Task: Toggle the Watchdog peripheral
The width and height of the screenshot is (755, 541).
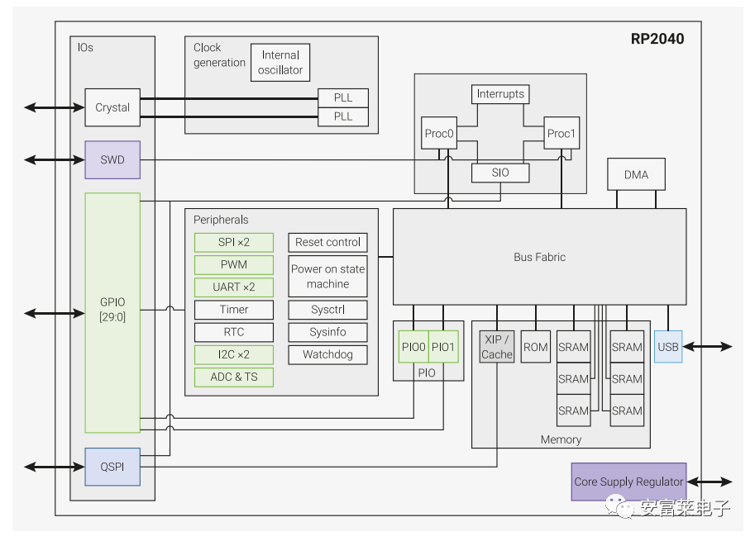Action: tap(327, 354)
